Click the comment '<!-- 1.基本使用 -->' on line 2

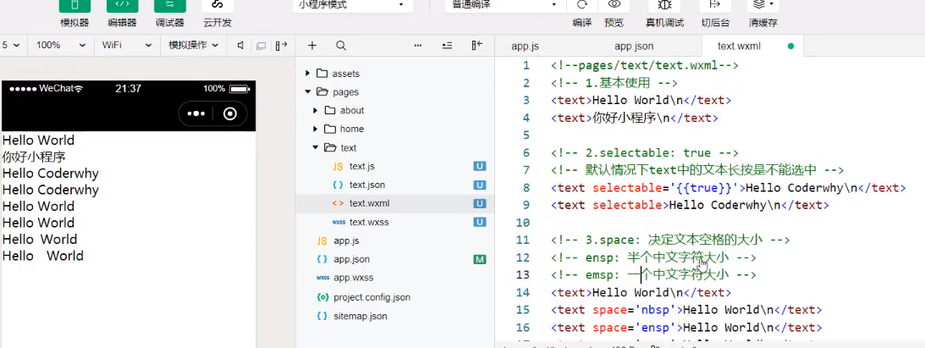614,83
